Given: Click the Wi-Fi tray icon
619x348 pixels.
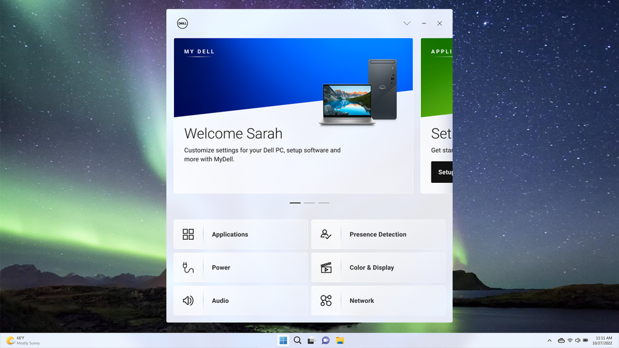Looking at the screenshot, I should [569, 341].
